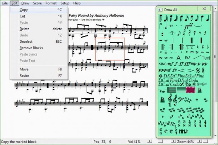218x145 pixels.
Task: Pick the 6/8 time signature
Action: tap(161, 131)
